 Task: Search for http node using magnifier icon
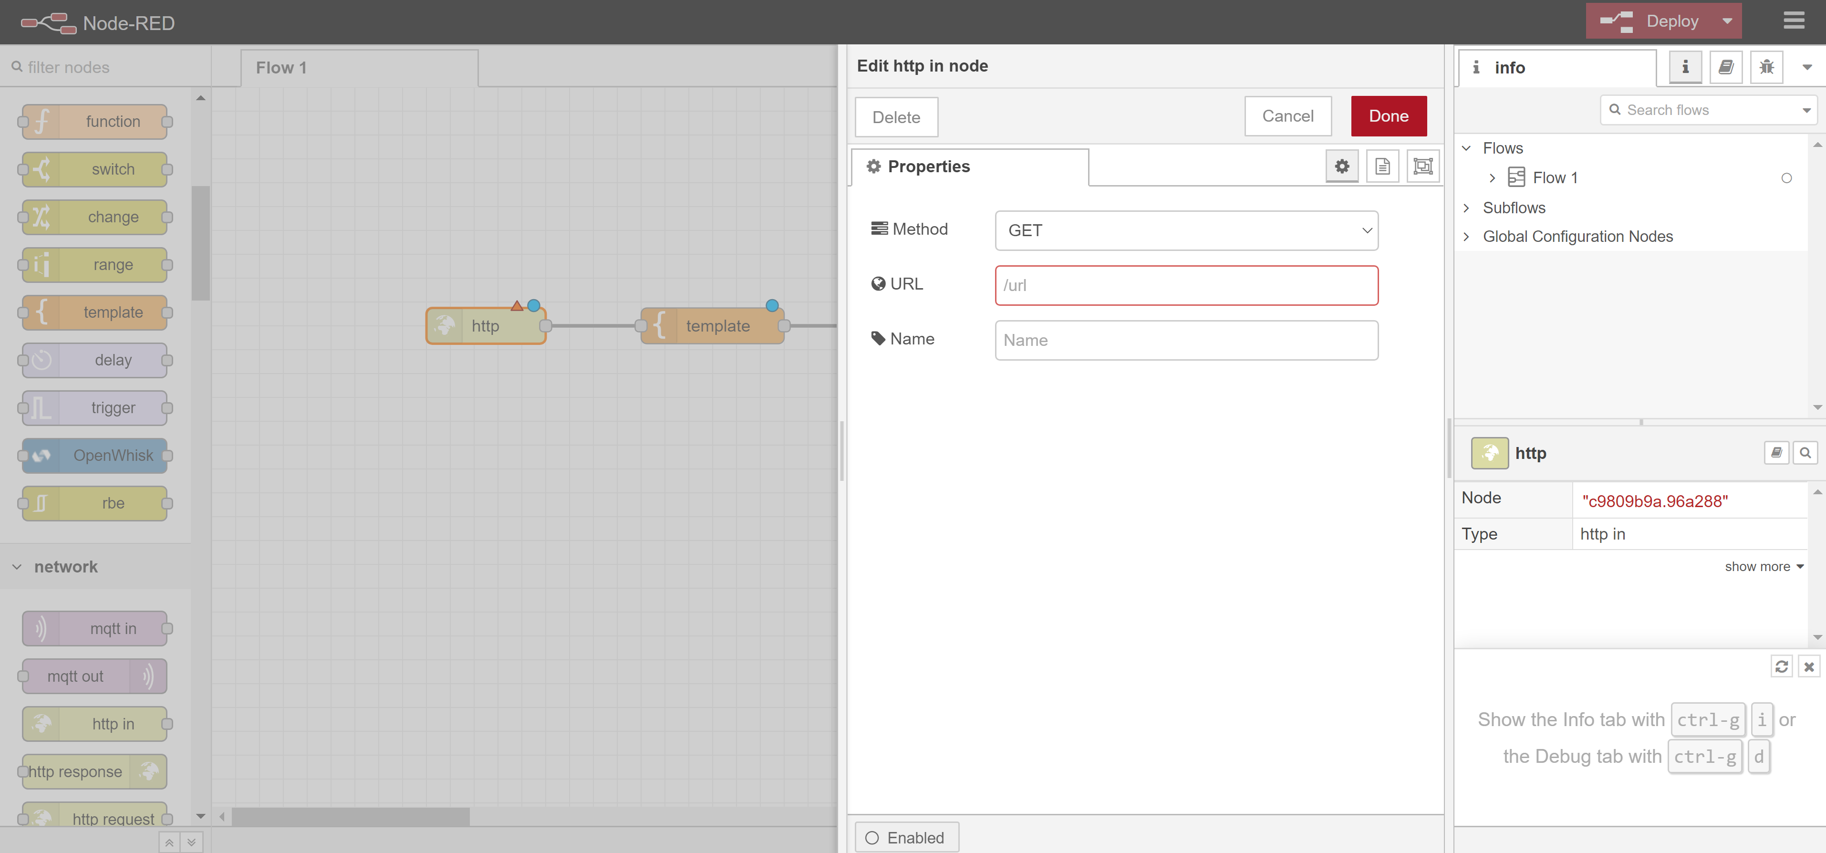[x=1805, y=452]
